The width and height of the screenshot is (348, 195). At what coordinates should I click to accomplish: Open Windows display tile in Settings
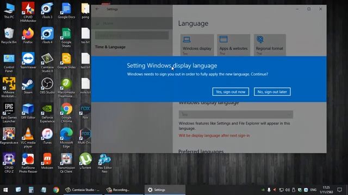(x=197, y=45)
